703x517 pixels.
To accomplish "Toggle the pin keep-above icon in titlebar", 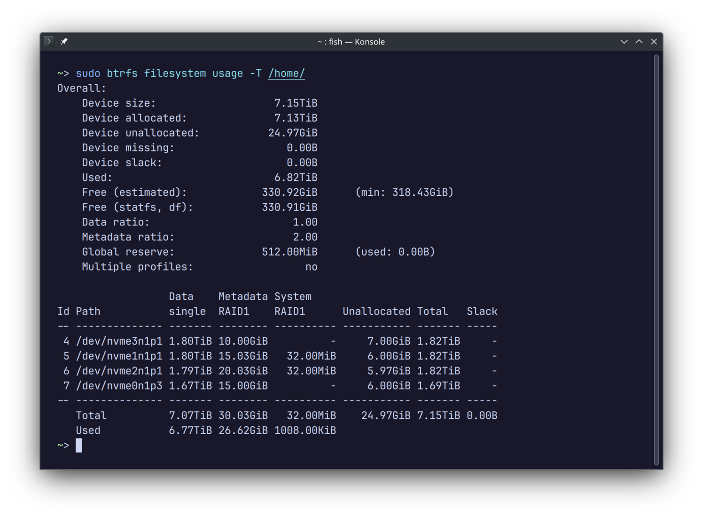I will [x=64, y=41].
